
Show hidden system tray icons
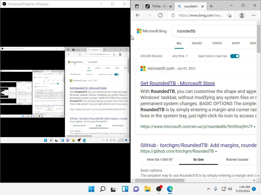point(208,189)
